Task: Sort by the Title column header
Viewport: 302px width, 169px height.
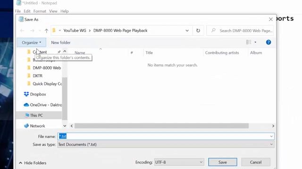Action: [x=149, y=53]
